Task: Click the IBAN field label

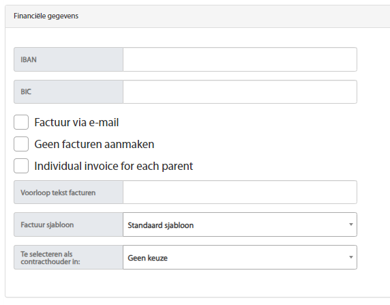Action: pos(29,59)
